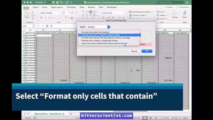Cancel formula entry with X icon
This screenshot has height=120, width=213.
(38, 26)
